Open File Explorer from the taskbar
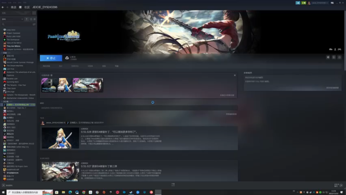Screen dimensions: 346x195 63,192
